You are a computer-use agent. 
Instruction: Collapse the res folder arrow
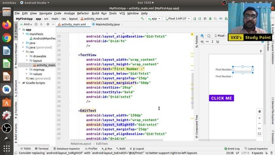23,52
